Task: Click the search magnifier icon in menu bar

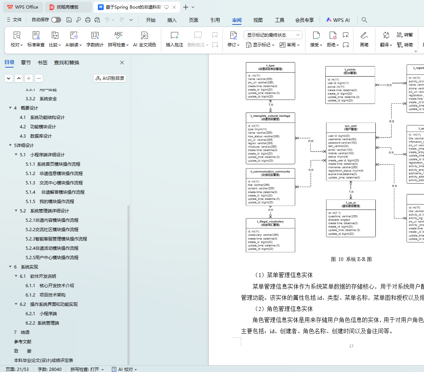Action: click(364, 20)
